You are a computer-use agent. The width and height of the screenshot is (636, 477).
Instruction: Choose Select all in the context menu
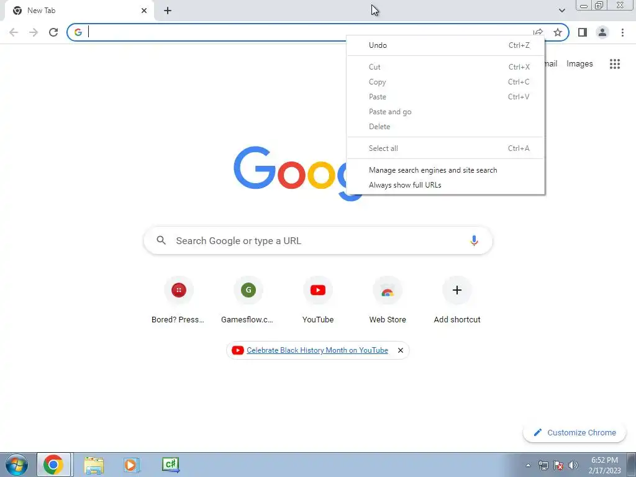(x=445, y=148)
